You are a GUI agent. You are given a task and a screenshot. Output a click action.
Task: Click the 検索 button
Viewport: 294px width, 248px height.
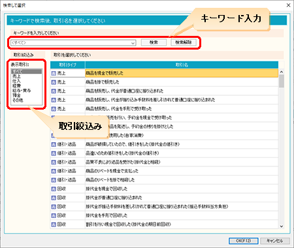[x=154, y=42]
